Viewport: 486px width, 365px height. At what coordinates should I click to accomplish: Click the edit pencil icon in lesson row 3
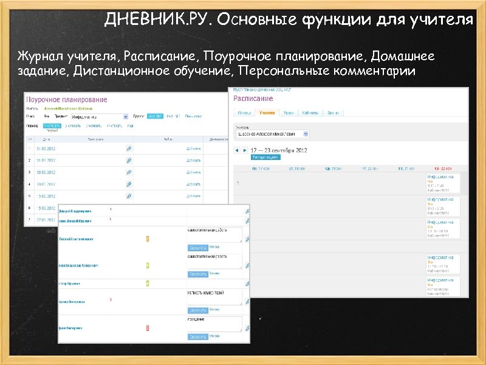129,172
